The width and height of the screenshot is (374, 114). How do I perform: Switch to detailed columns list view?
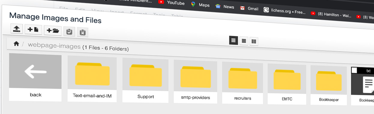[x=254, y=41]
